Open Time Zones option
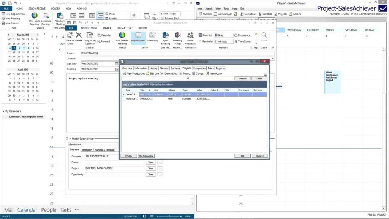 243,41
